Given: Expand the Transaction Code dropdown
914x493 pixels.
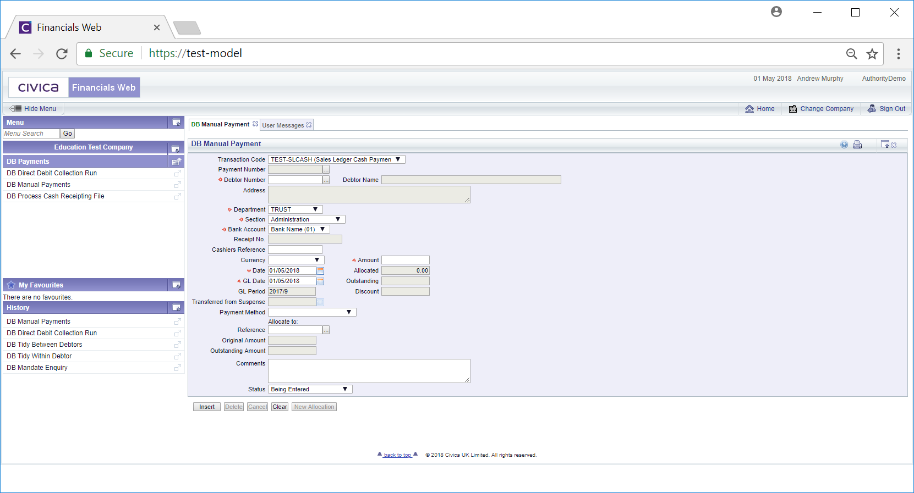Looking at the screenshot, I should 397,159.
